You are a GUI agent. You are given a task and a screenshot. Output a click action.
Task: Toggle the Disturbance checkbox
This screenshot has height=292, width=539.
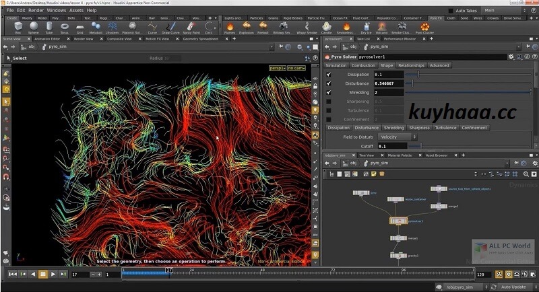pos(329,83)
